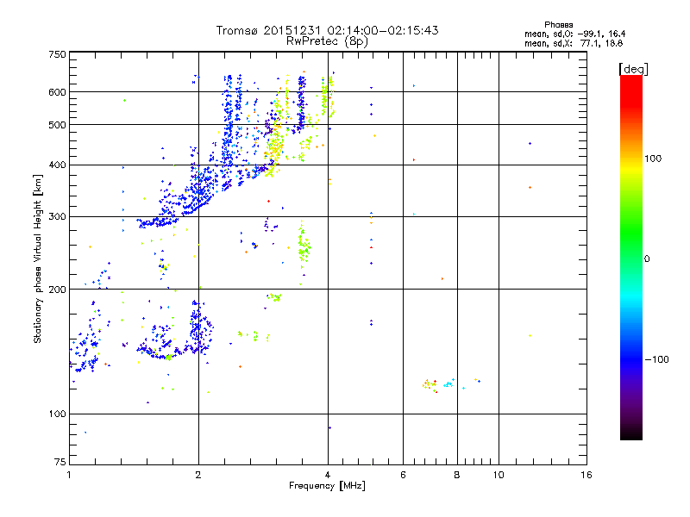
Task: Click the x-axis tick label '10'
Action: pyautogui.click(x=499, y=475)
